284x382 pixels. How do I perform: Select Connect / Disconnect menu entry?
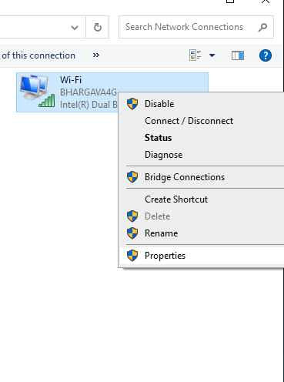202,121
